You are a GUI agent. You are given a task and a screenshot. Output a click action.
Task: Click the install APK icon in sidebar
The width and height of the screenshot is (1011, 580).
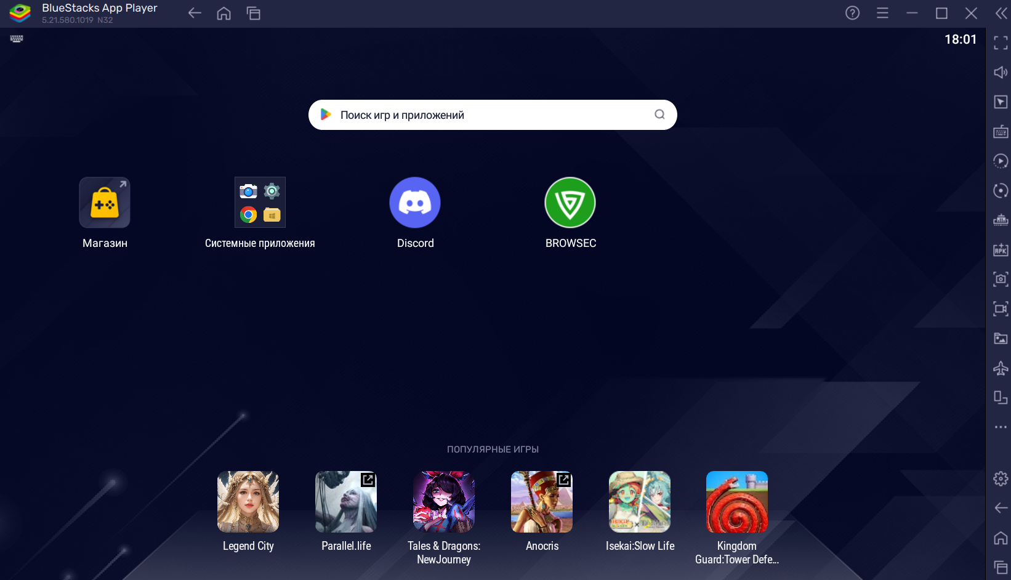(x=1001, y=249)
